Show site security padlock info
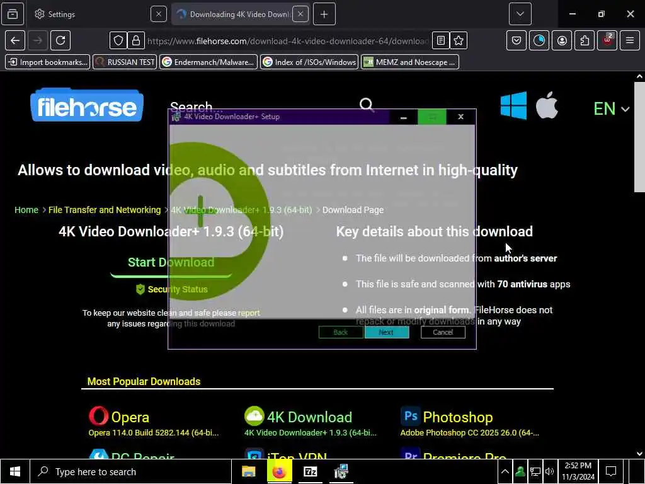Image resolution: width=645 pixels, height=484 pixels. (136, 40)
